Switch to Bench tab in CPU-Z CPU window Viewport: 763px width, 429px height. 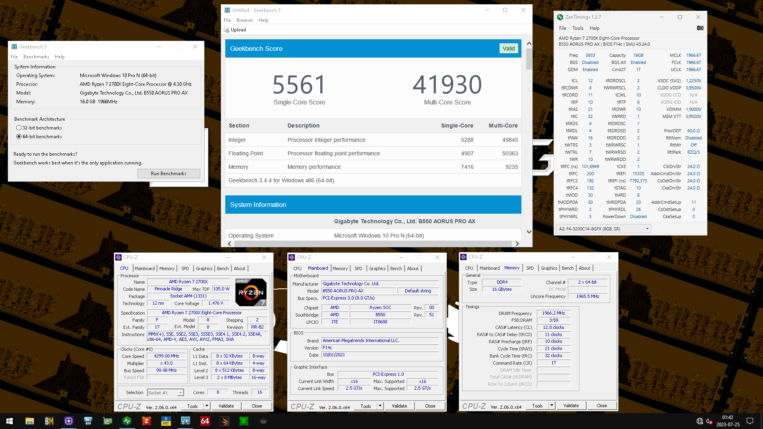[223, 269]
